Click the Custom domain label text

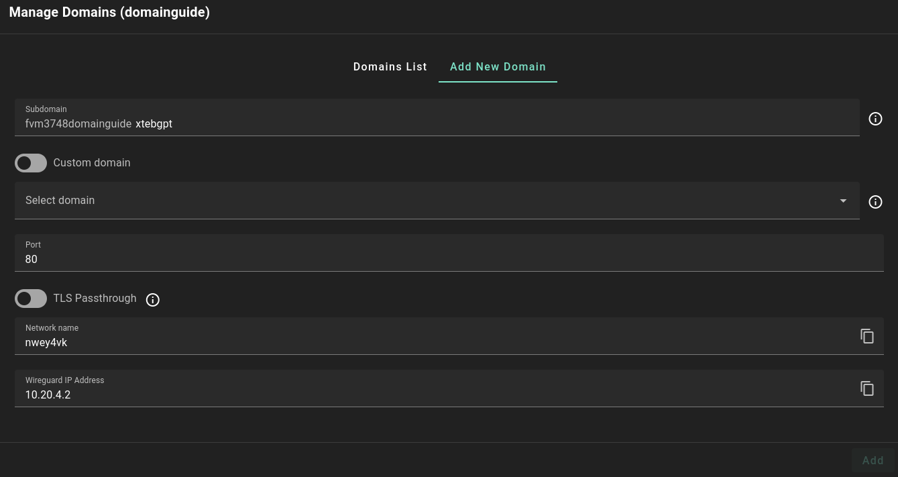point(92,163)
